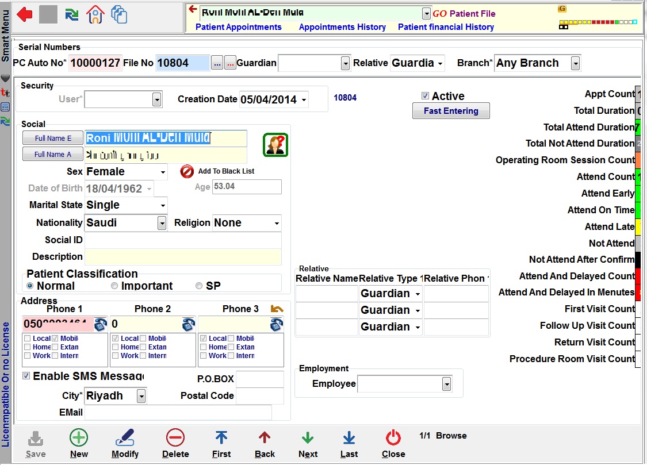Screen dimensions: 647x465
Task: Go to Next record
Action: click(308, 438)
